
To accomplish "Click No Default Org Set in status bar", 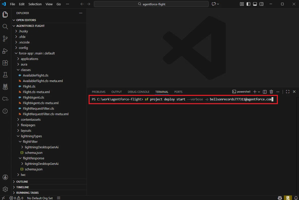I will coord(40,198).
